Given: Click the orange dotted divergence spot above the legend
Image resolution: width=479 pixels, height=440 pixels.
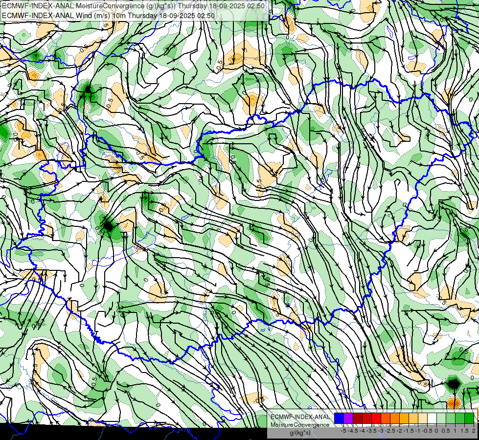Looking at the screenshot, I should (x=454, y=403).
